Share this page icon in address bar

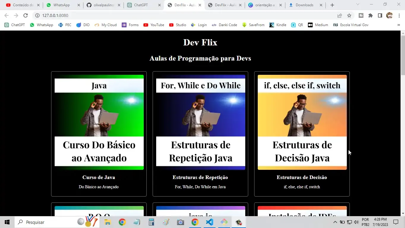pyautogui.click(x=340, y=15)
